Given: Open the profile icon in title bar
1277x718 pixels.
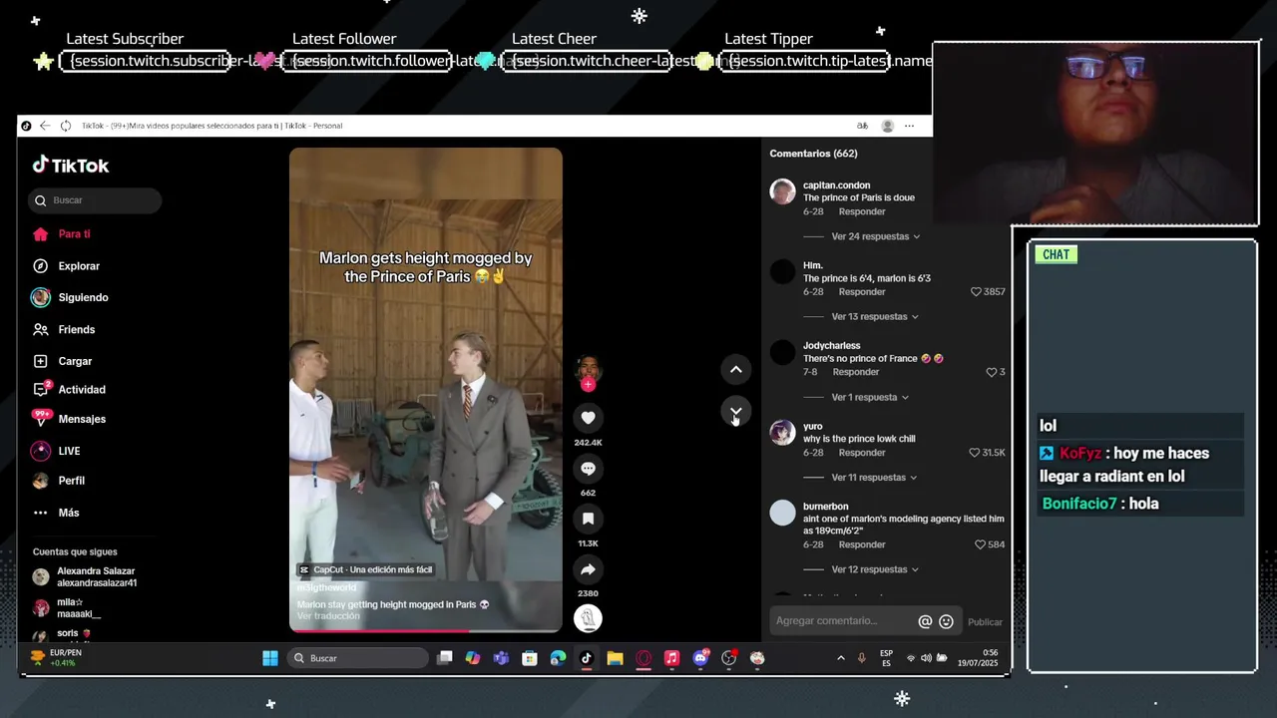Looking at the screenshot, I should (x=887, y=126).
